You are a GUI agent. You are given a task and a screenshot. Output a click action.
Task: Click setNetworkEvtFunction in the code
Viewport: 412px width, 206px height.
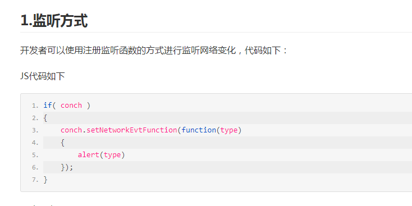[132, 130]
